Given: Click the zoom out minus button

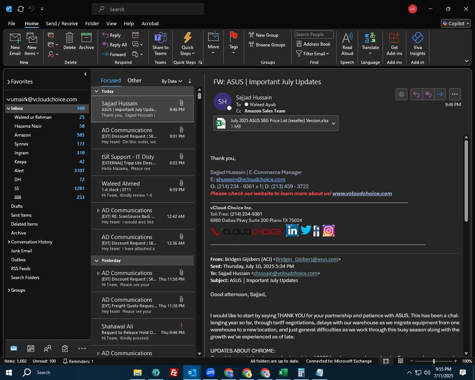Looking at the screenshot, I should [x=412, y=361].
